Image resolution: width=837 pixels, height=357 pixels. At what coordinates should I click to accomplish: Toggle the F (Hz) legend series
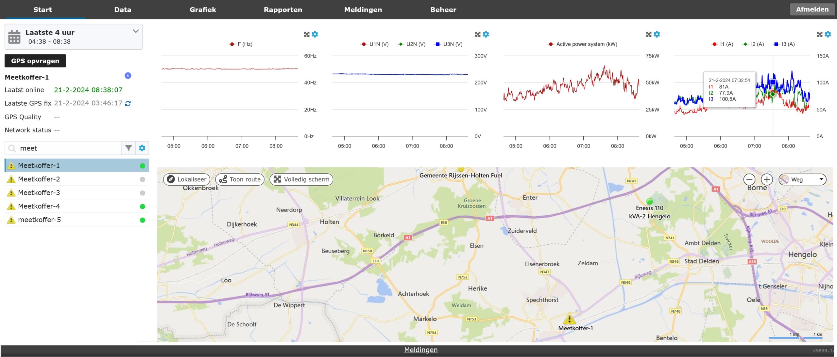pyautogui.click(x=241, y=44)
